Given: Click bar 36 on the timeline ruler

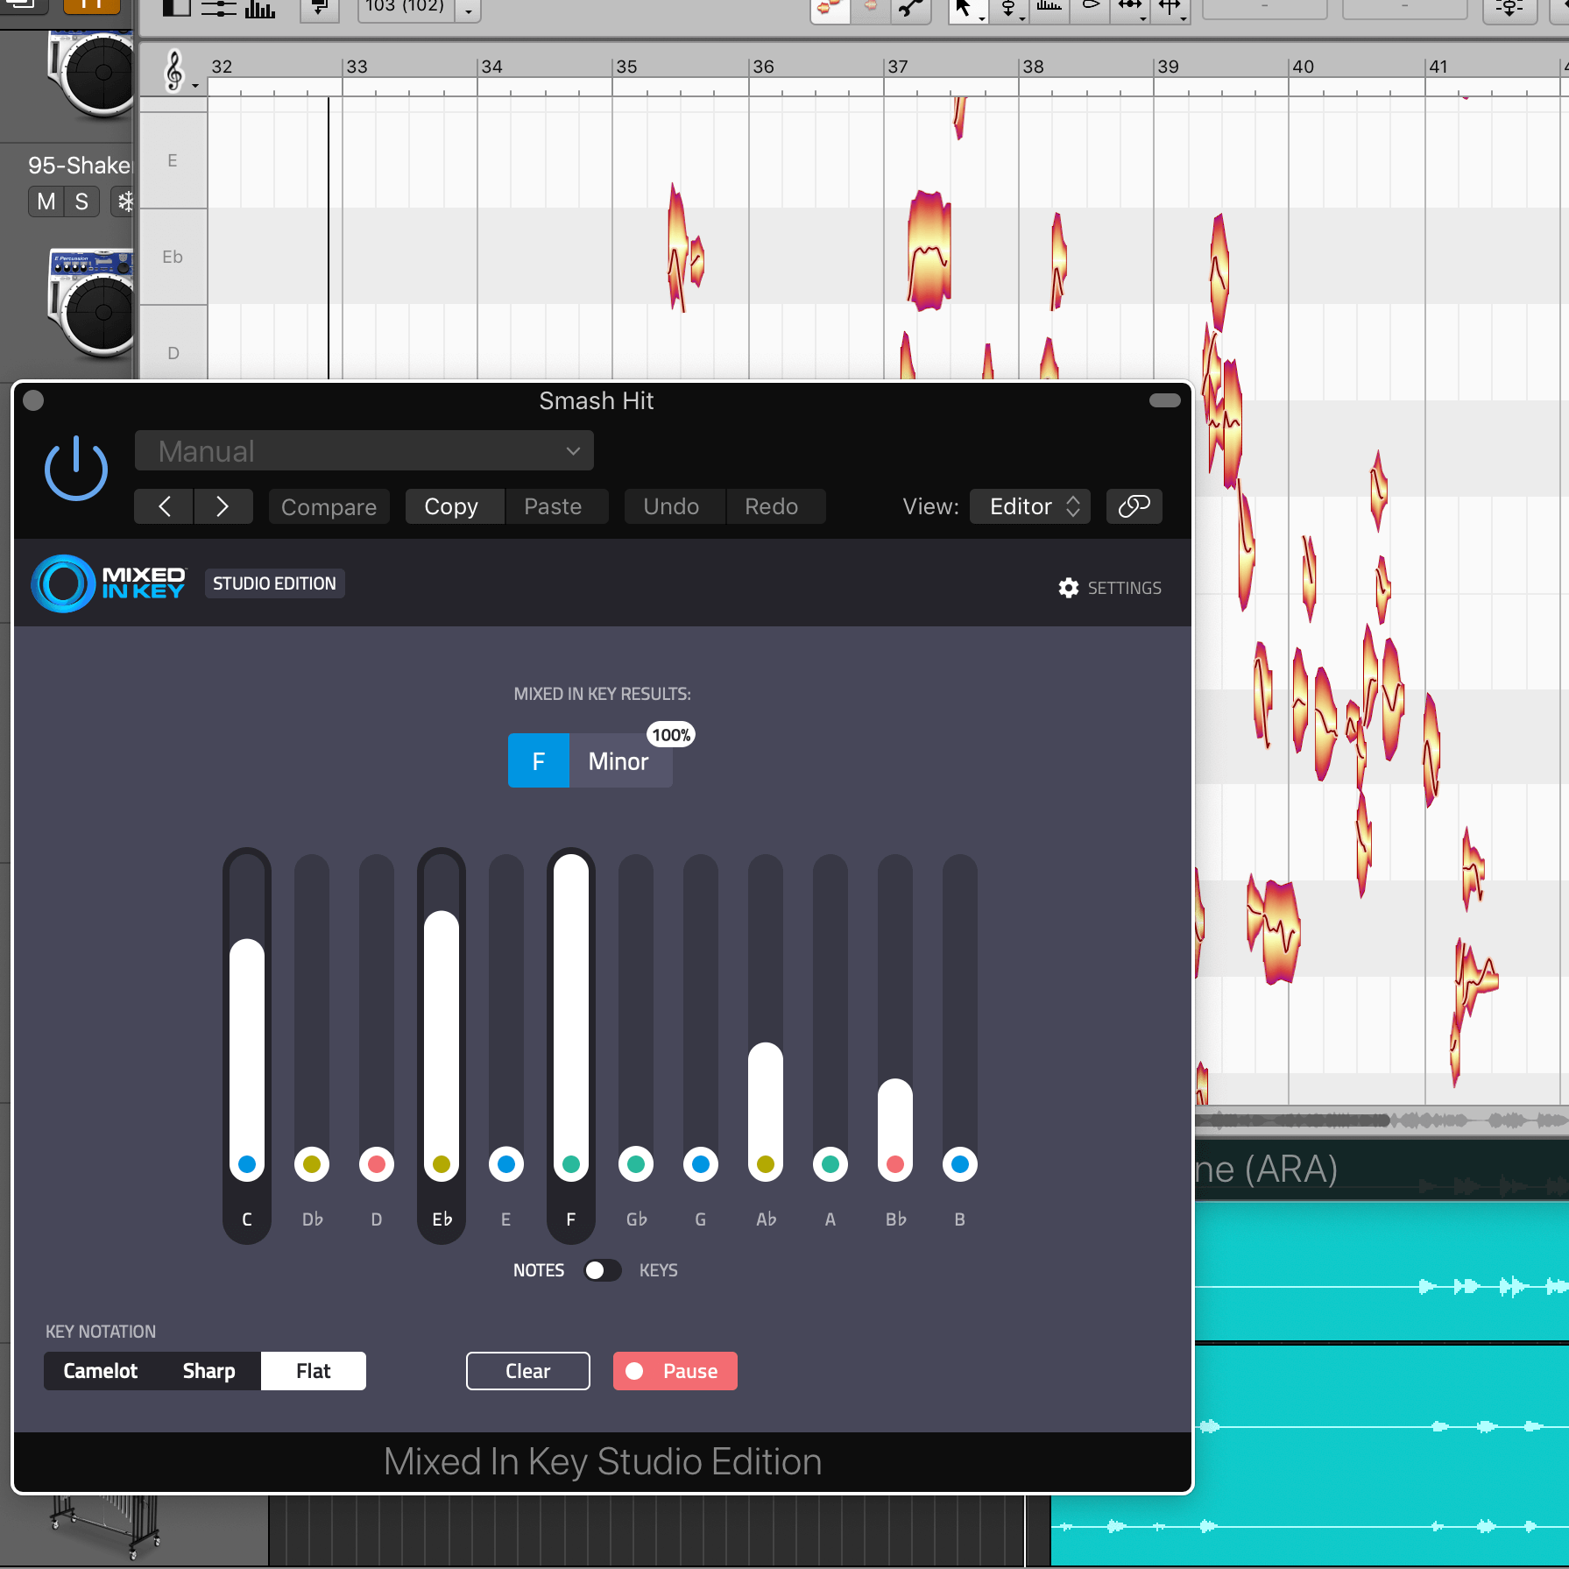Looking at the screenshot, I should [762, 67].
